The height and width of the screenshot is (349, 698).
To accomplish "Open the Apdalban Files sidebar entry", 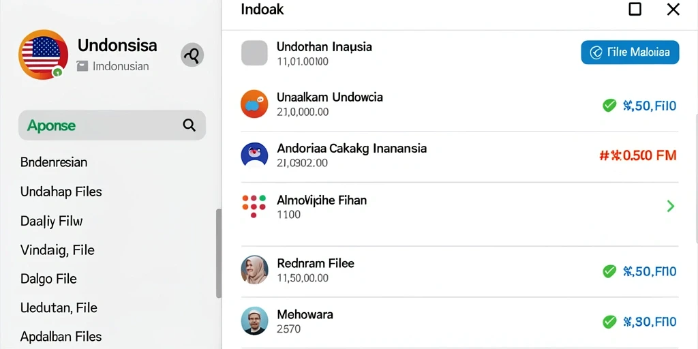I will click(61, 337).
